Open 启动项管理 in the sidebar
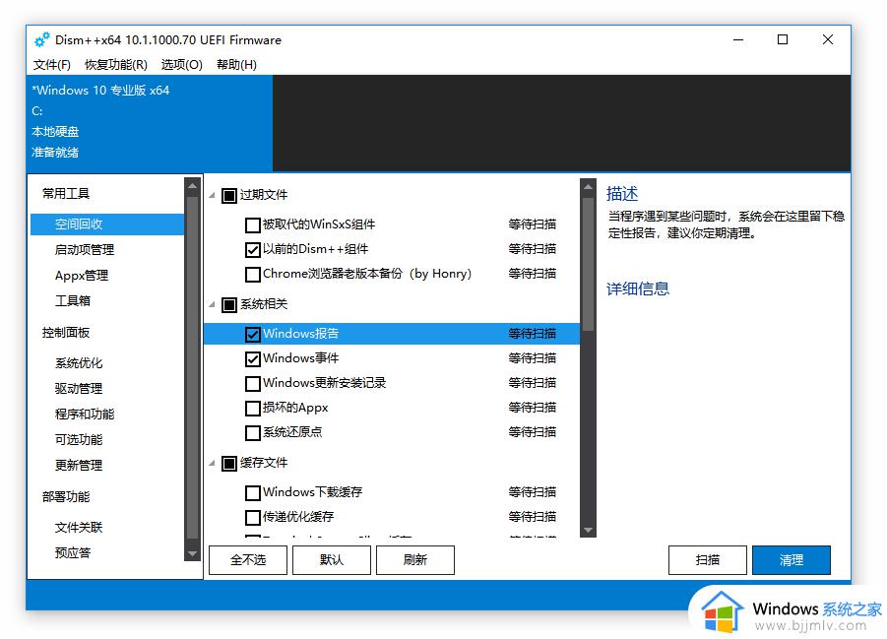887x639 pixels. point(85,250)
